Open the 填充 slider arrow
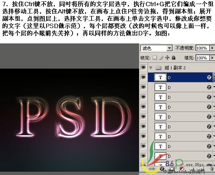This screenshot has width=215, height=175. [x=212, y=58]
